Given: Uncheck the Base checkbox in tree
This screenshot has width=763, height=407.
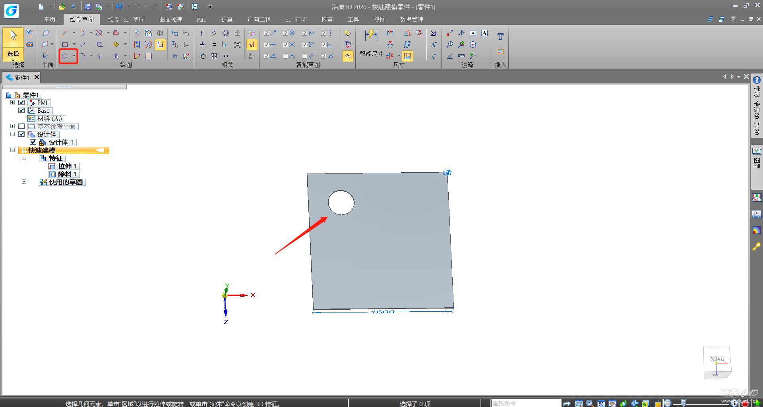Looking at the screenshot, I should click(21, 110).
